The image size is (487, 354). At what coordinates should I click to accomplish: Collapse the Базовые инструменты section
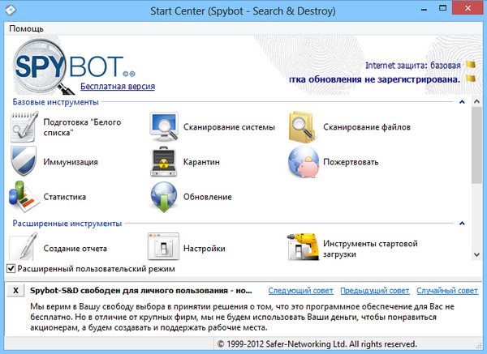[462, 103]
